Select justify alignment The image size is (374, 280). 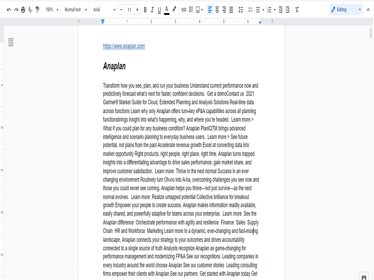pos(231,10)
